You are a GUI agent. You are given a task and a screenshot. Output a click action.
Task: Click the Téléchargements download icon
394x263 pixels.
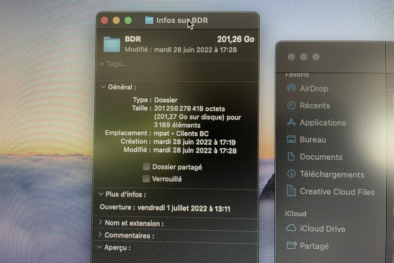(x=291, y=174)
